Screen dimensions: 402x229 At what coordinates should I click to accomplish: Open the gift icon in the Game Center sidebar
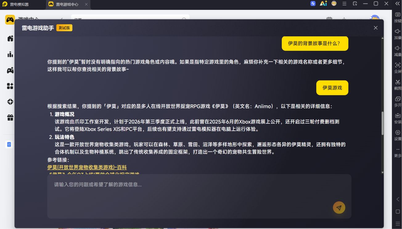[x=10, y=117]
